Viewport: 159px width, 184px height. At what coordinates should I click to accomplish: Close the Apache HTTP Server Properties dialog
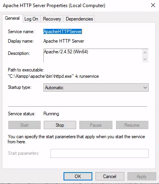point(153,6)
